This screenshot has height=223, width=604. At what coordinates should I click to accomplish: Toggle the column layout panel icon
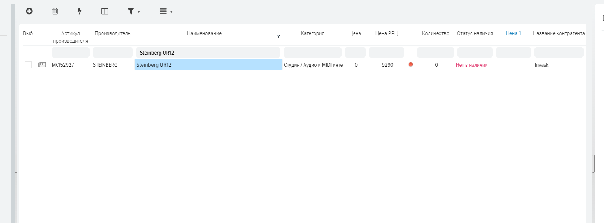click(x=105, y=11)
